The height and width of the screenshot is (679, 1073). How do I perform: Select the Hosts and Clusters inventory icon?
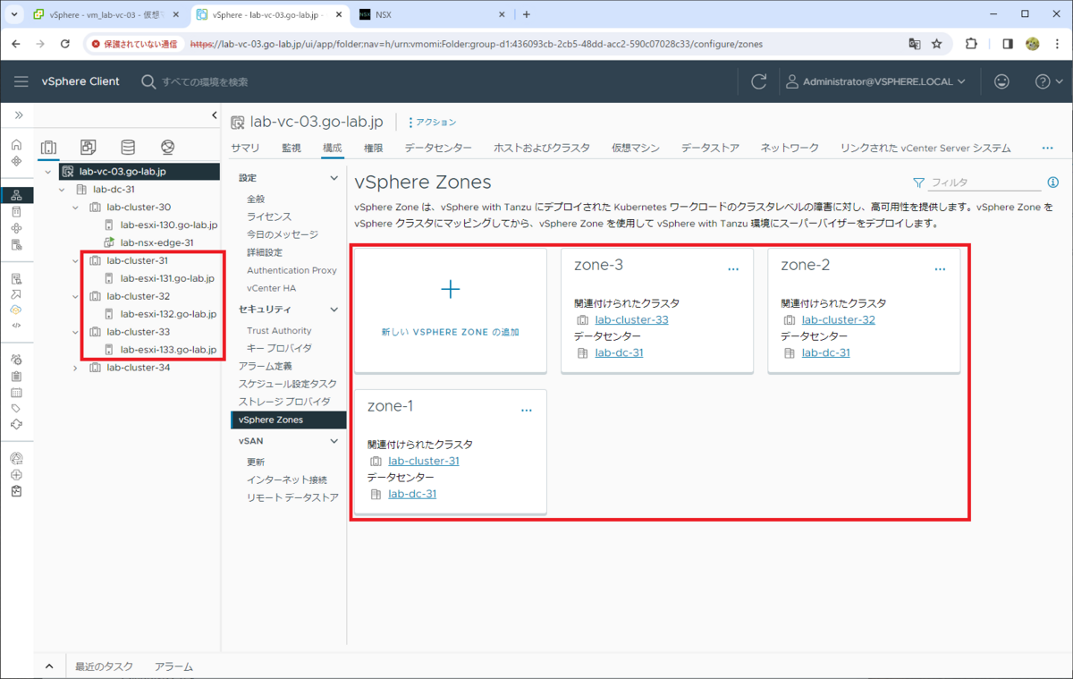48,148
